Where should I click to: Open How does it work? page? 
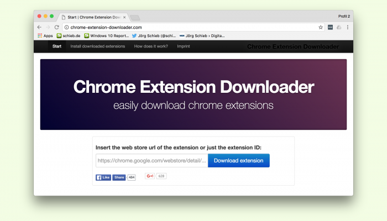click(151, 46)
